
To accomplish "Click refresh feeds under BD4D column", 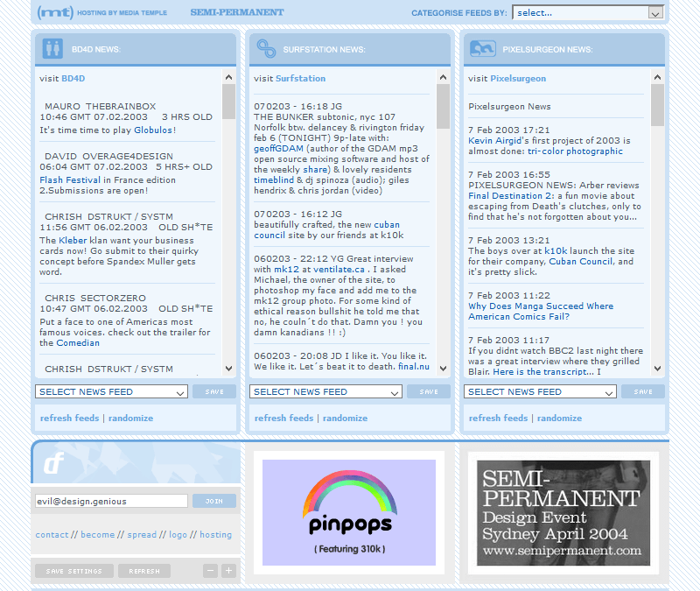I will pyautogui.click(x=70, y=419).
